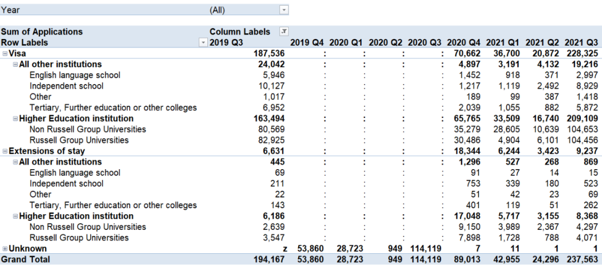Viewport: 602px width, 266px height.
Task: Expand the Unknown group
Action: tap(5, 249)
